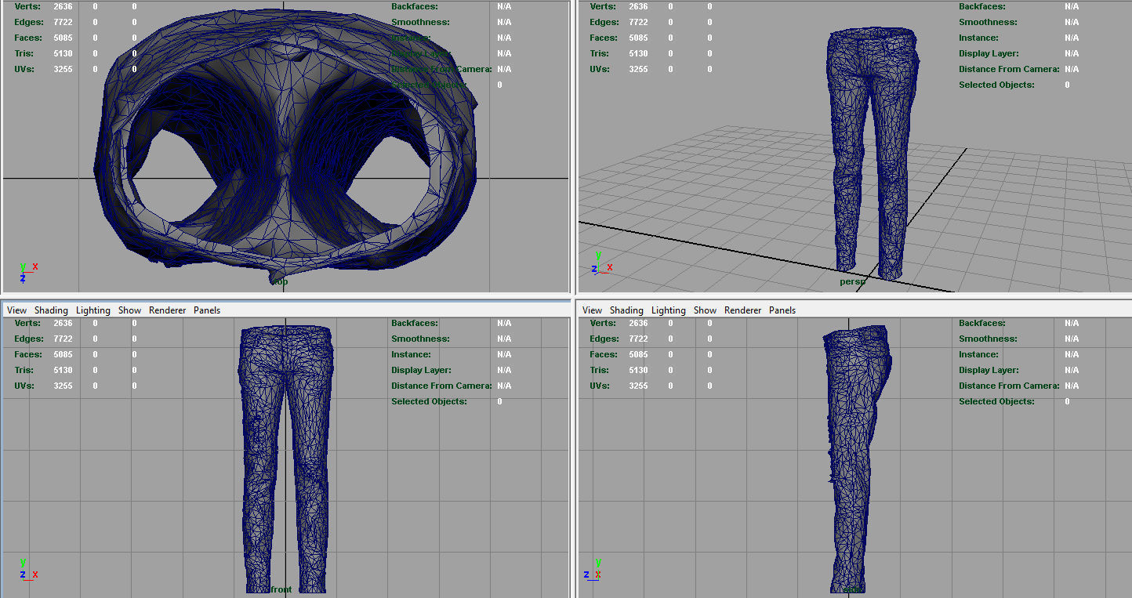Click edge count '7722' in the front viewport
Image resolution: width=1132 pixels, height=598 pixels.
(63, 339)
